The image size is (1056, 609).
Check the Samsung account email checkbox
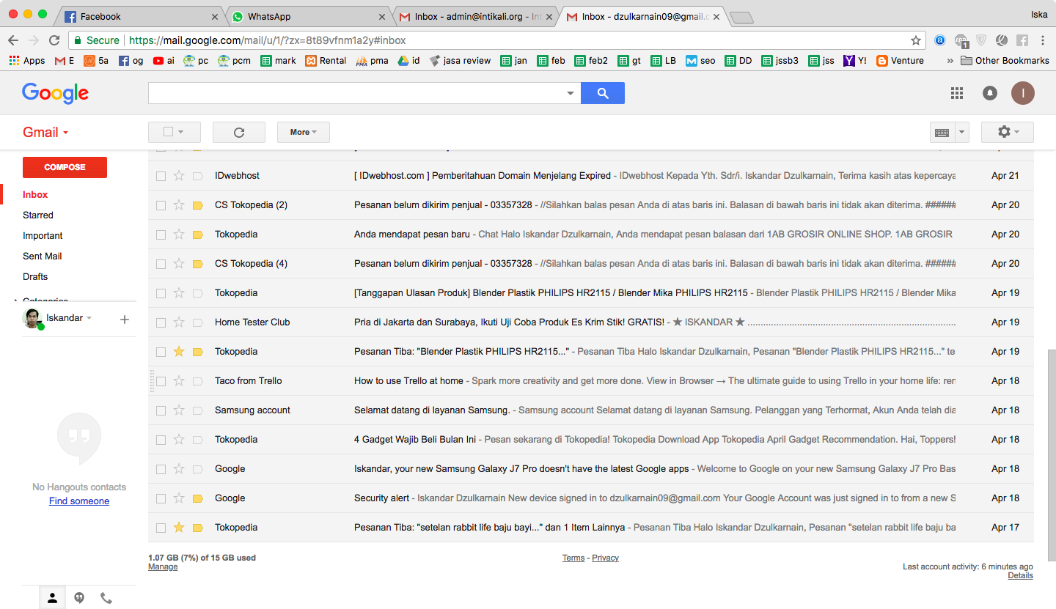point(161,410)
